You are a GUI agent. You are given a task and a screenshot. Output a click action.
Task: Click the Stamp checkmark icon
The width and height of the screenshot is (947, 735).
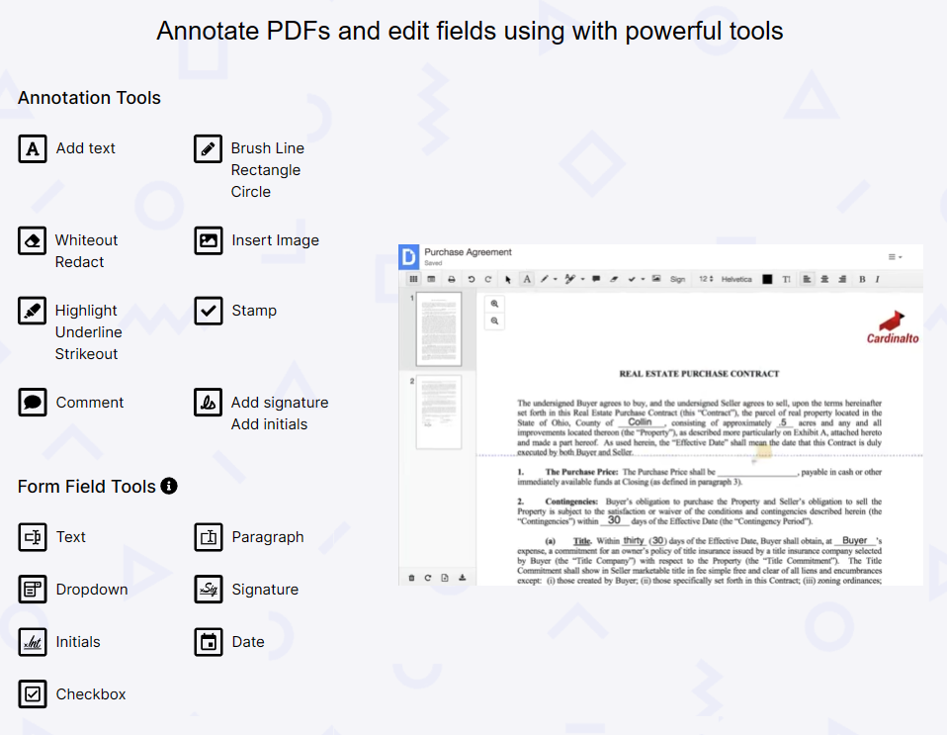click(x=209, y=311)
